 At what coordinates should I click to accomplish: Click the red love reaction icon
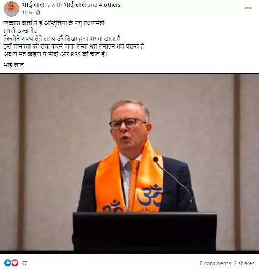tap(14, 263)
